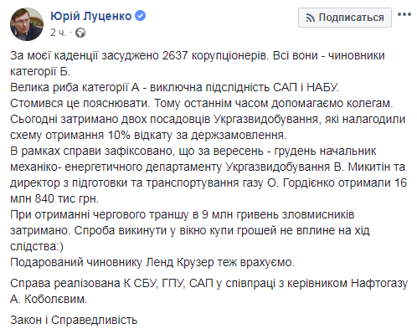Click the 'Сьогодні затримано двох посадовців' line
Image resolution: width=417 pixels, height=334 pixels.
pyautogui.click(x=208, y=119)
